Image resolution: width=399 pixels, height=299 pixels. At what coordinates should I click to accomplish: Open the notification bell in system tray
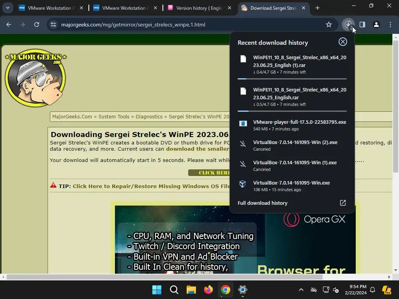pyautogui.click(x=373, y=290)
